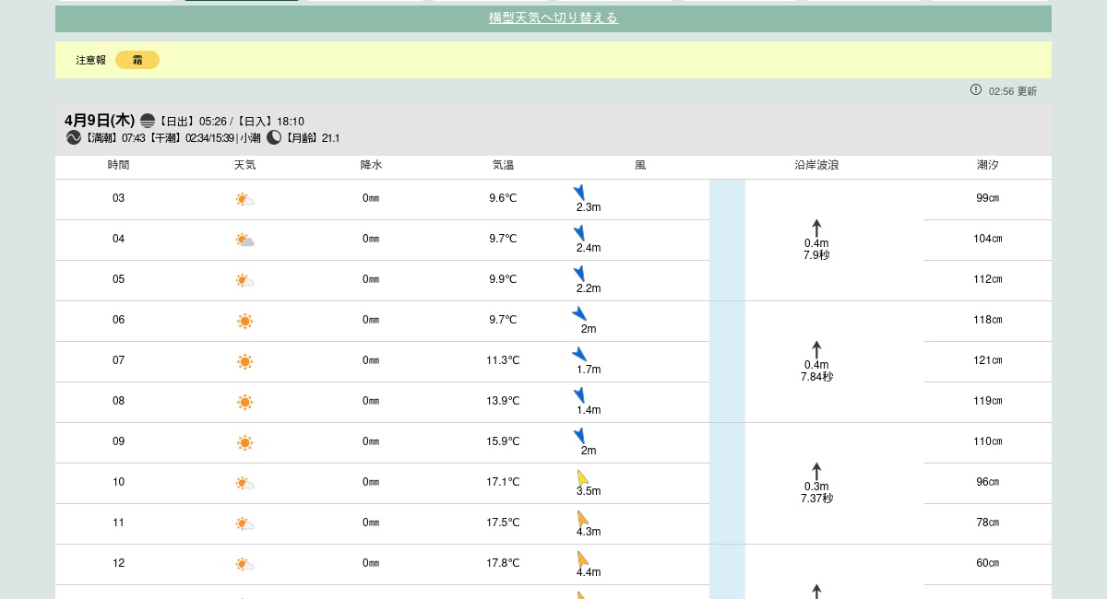Click the 霜 advisory badge
The width and height of the screenshot is (1107, 599).
coord(137,60)
